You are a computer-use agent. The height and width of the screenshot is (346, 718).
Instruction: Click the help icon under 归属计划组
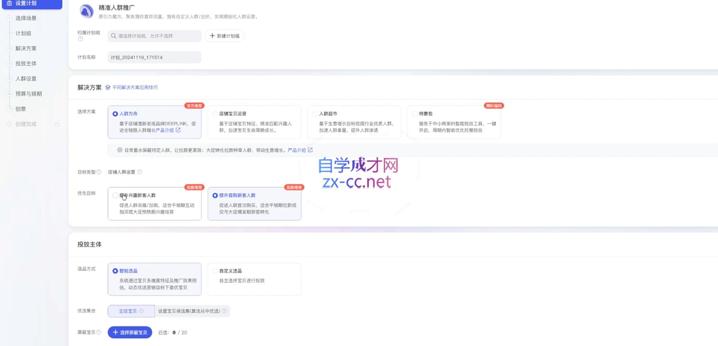pos(81,39)
